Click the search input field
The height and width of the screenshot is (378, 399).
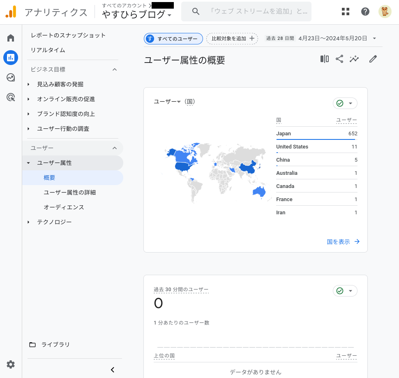pyautogui.click(x=258, y=12)
